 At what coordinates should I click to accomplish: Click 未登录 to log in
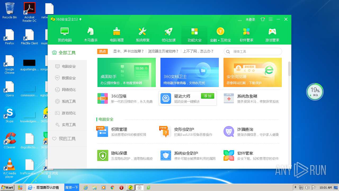(x=250, y=19)
